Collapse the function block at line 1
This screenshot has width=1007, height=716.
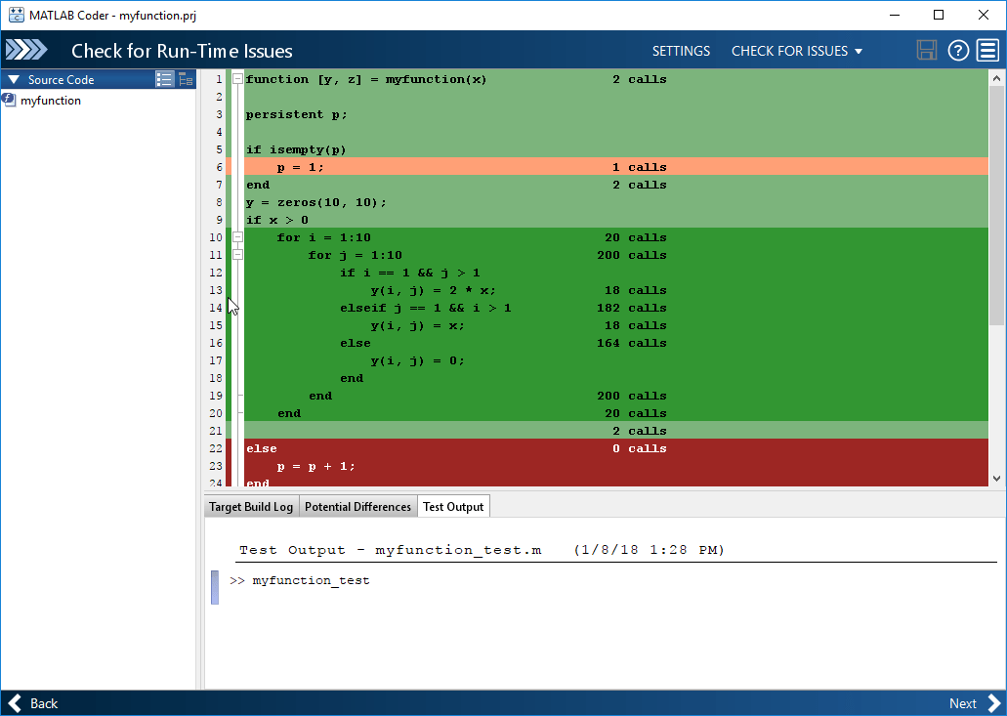coord(237,79)
